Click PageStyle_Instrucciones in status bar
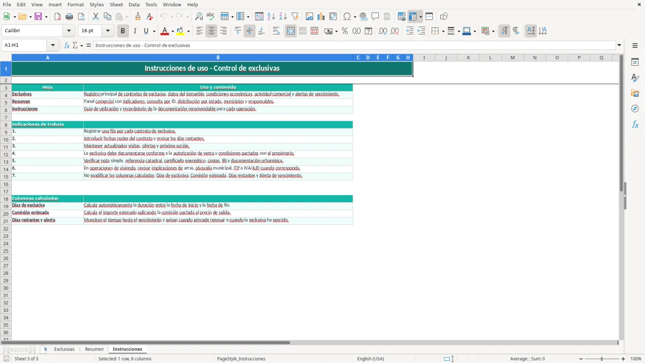Viewport: 645px width, 363px height. (x=241, y=359)
